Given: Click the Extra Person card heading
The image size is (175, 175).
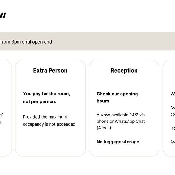Looking at the screenshot, I should point(50,71).
